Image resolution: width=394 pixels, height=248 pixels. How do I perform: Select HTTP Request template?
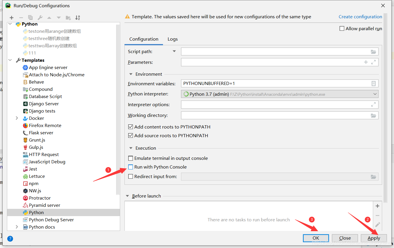coord(41,154)
